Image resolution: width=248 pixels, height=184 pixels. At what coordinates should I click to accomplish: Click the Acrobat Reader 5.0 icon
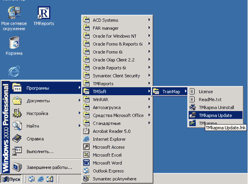click(x=86, y=131)
